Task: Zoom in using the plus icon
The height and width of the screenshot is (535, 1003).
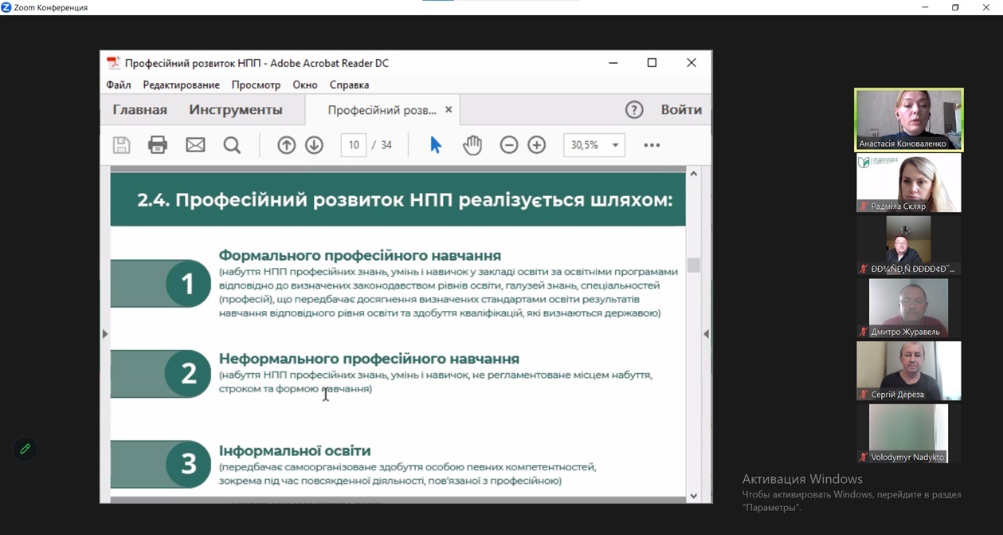Action: click(536, 144)
